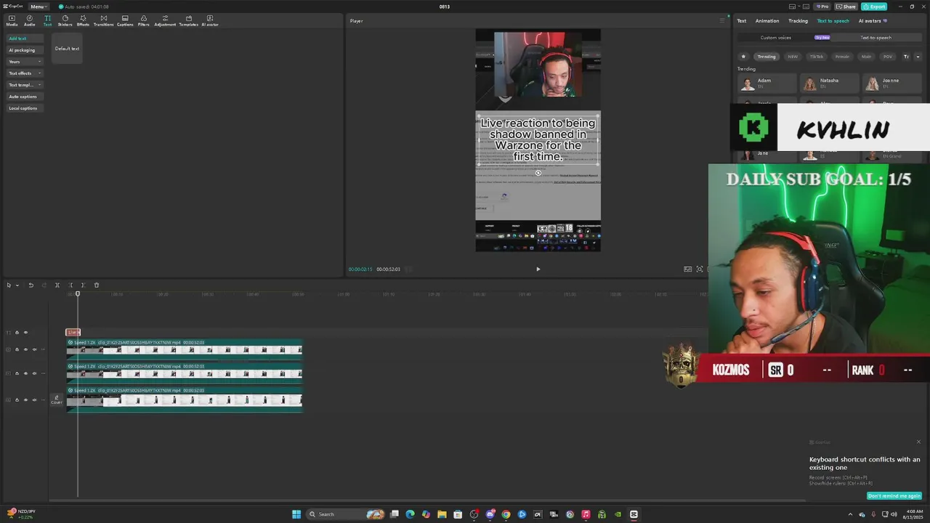This screenshot has height=523, width=930.
Task: Open the Text properties tab
Action: (x=742, y=20)
